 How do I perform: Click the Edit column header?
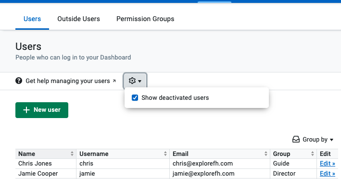[328, 154]
